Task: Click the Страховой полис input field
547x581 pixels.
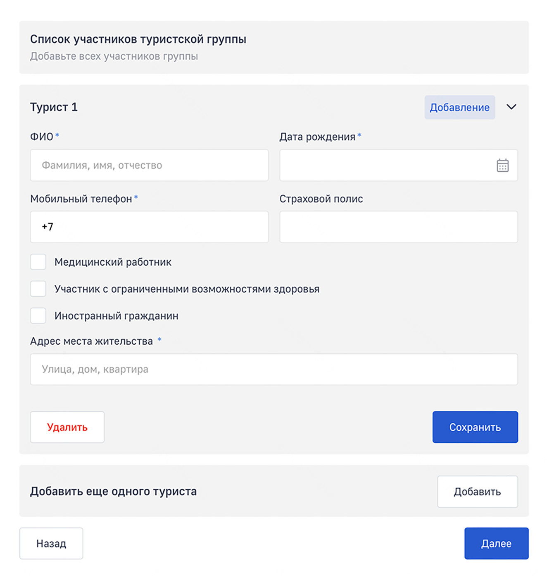Action: pyautogui.click(x=399, y=226)
